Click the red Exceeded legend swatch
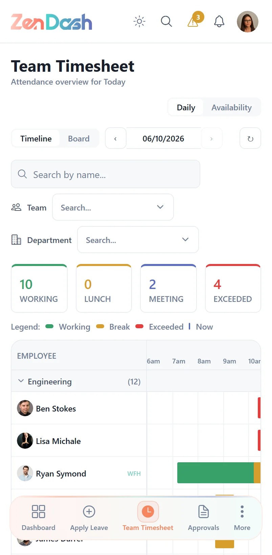 coord(139,326)
